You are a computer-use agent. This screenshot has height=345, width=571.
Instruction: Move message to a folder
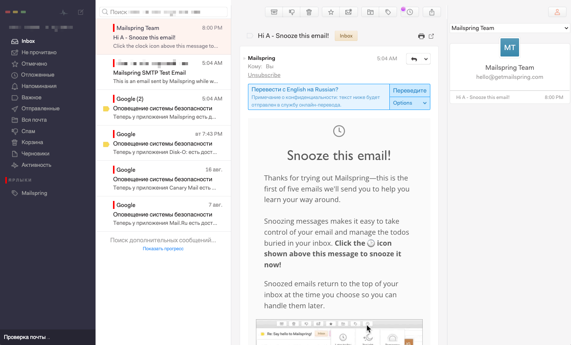370,12
